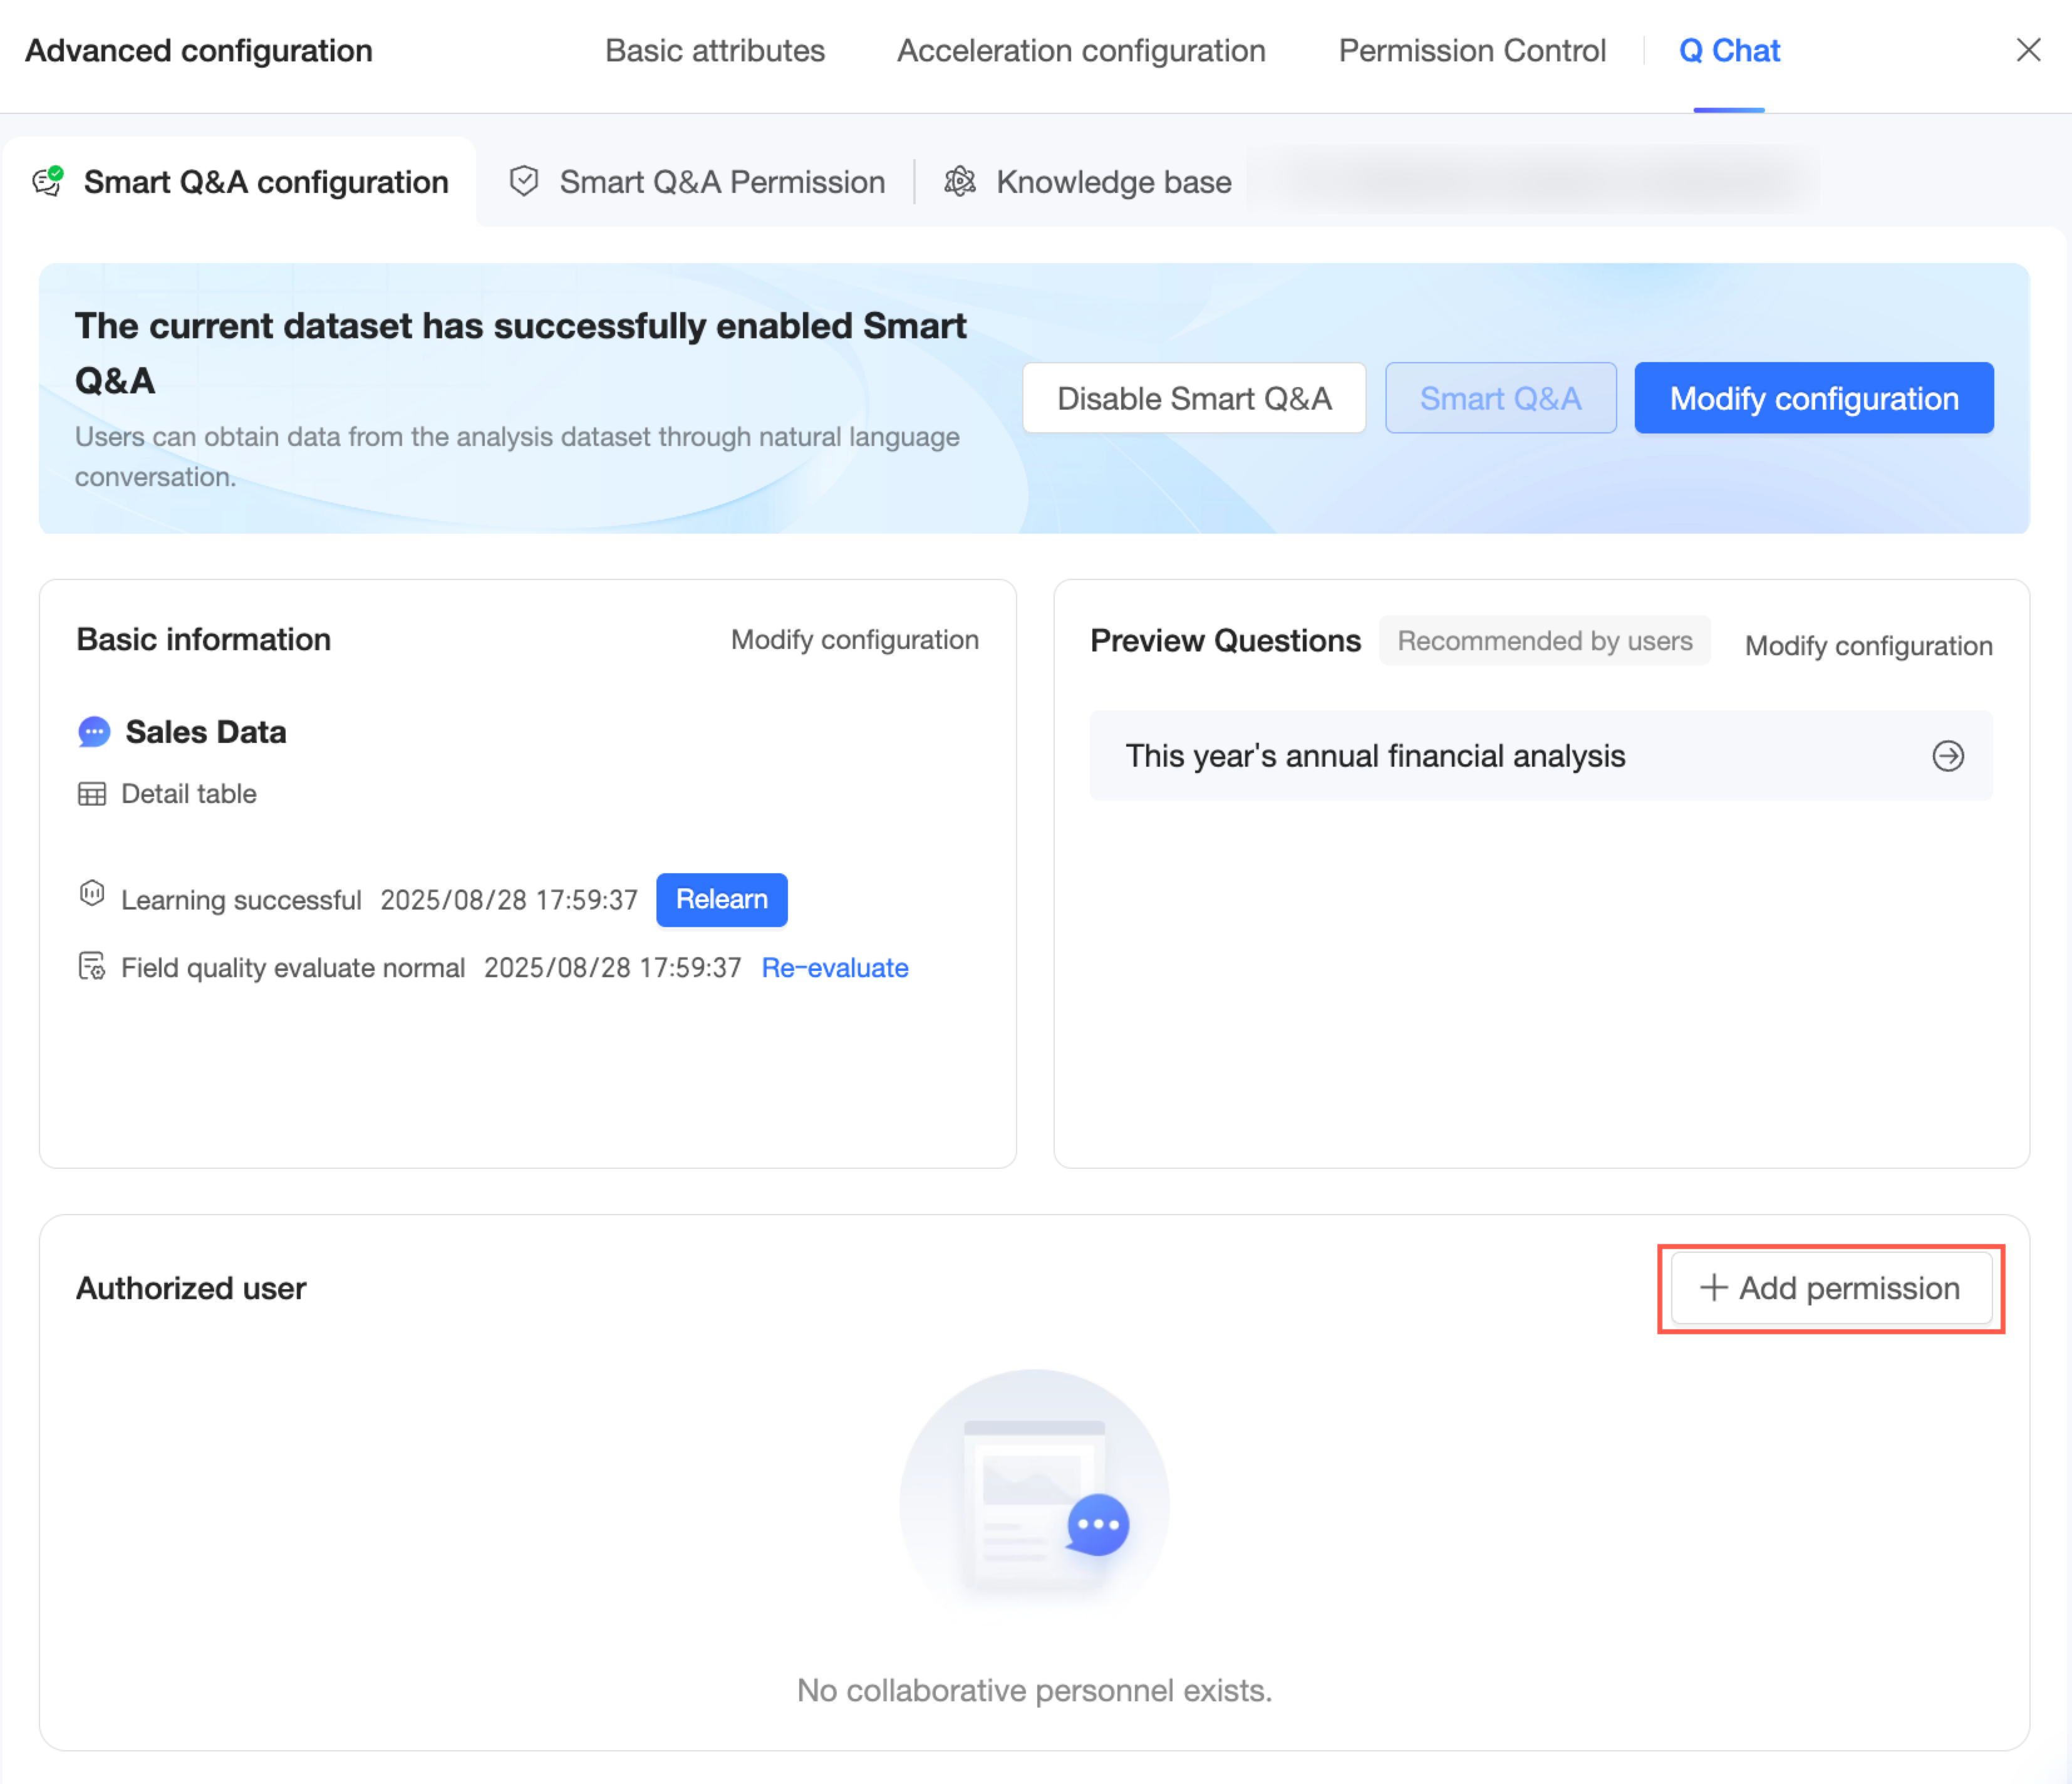Switch to Basic attributes tab
The height and width of the screenshot is (1784, 2072).
714,51
